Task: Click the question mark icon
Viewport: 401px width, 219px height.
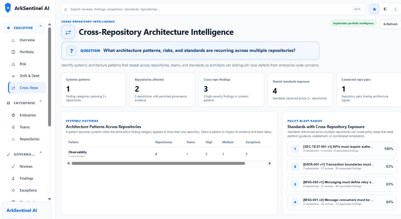Action: point(71,51)
